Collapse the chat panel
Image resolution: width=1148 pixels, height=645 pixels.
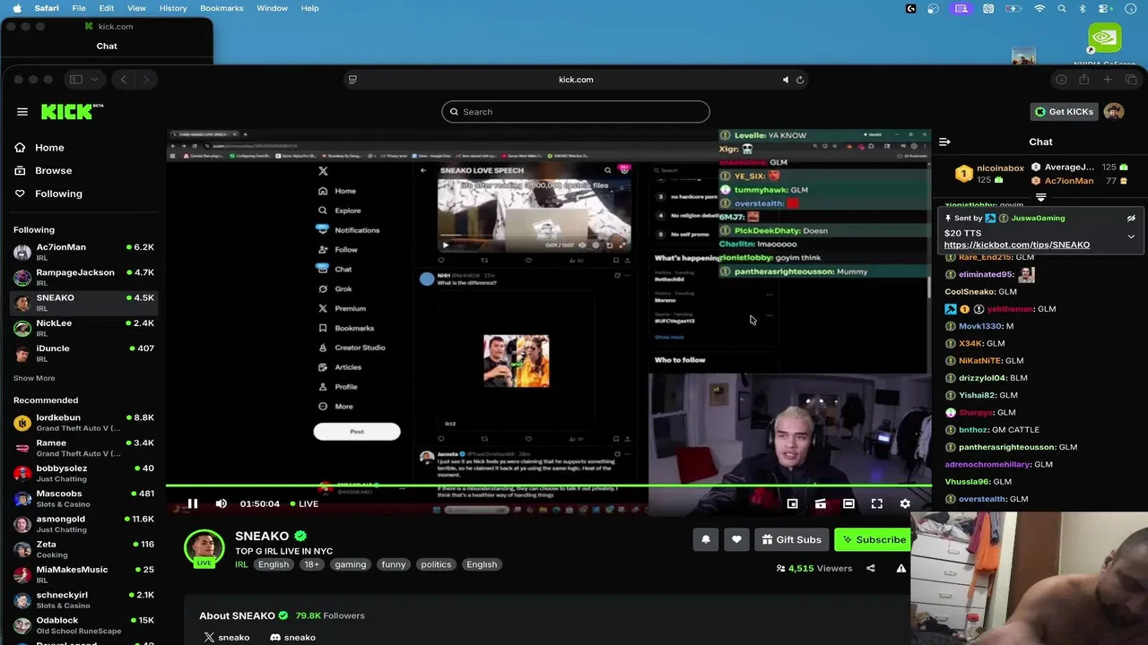[x=944, y=142]
